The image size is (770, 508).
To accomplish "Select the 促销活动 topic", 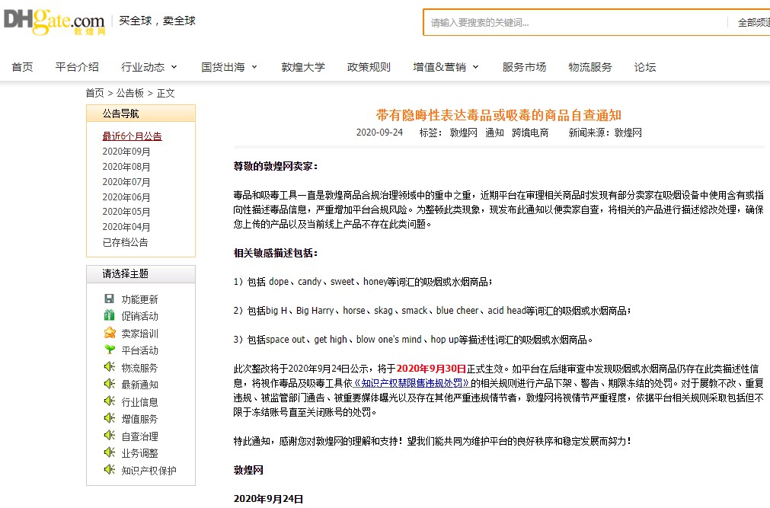I will 140,316.
